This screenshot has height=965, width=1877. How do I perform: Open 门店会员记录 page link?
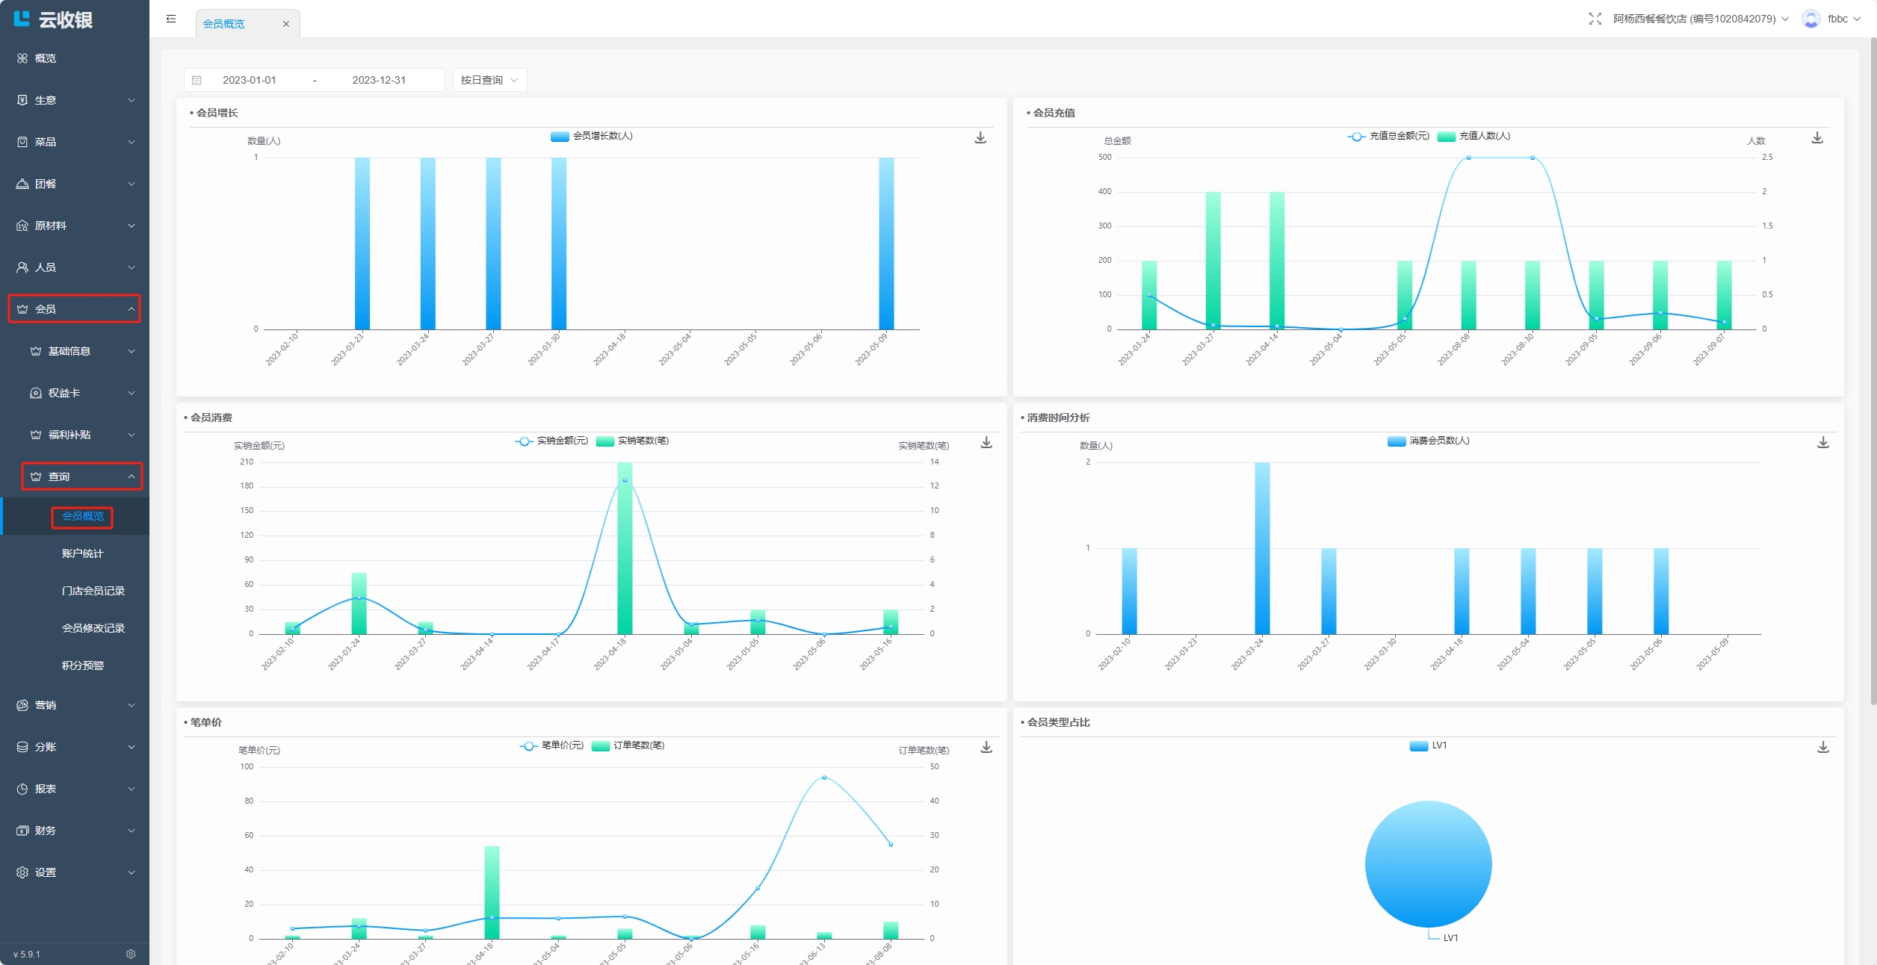(93, 591)
